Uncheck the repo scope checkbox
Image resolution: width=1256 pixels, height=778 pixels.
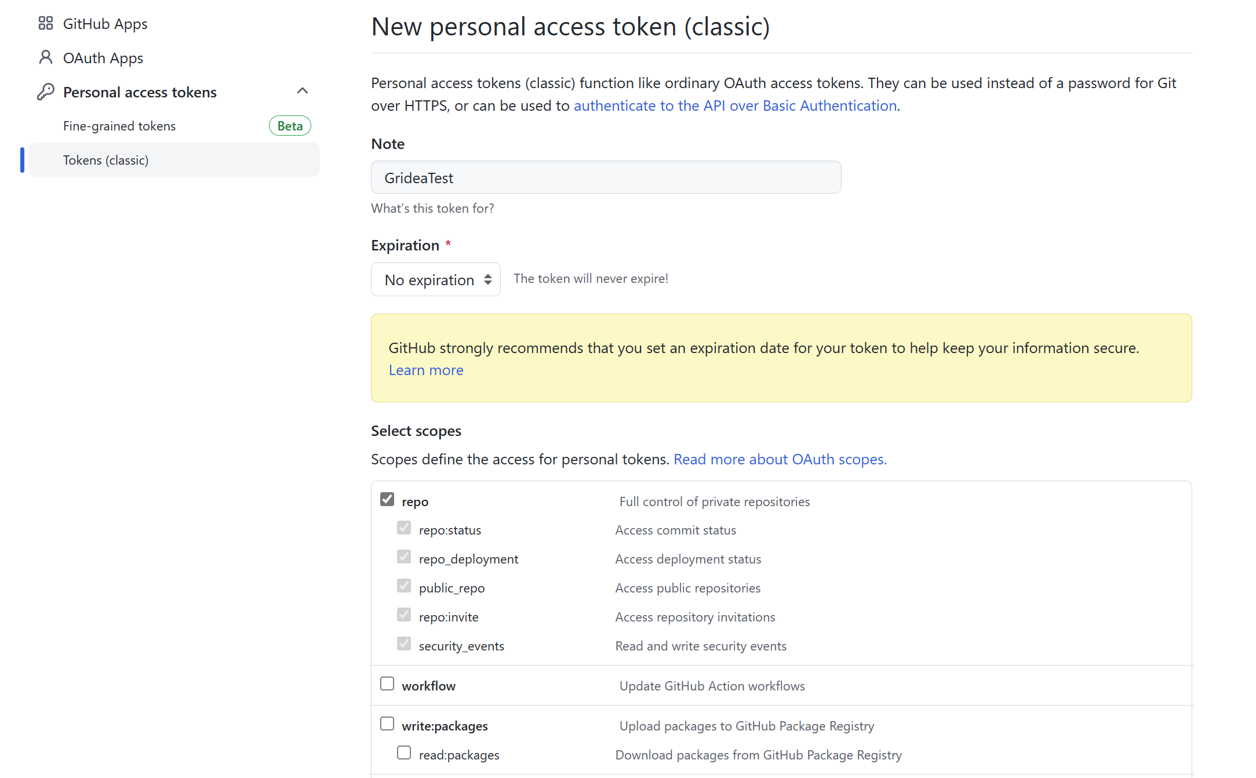387,499
